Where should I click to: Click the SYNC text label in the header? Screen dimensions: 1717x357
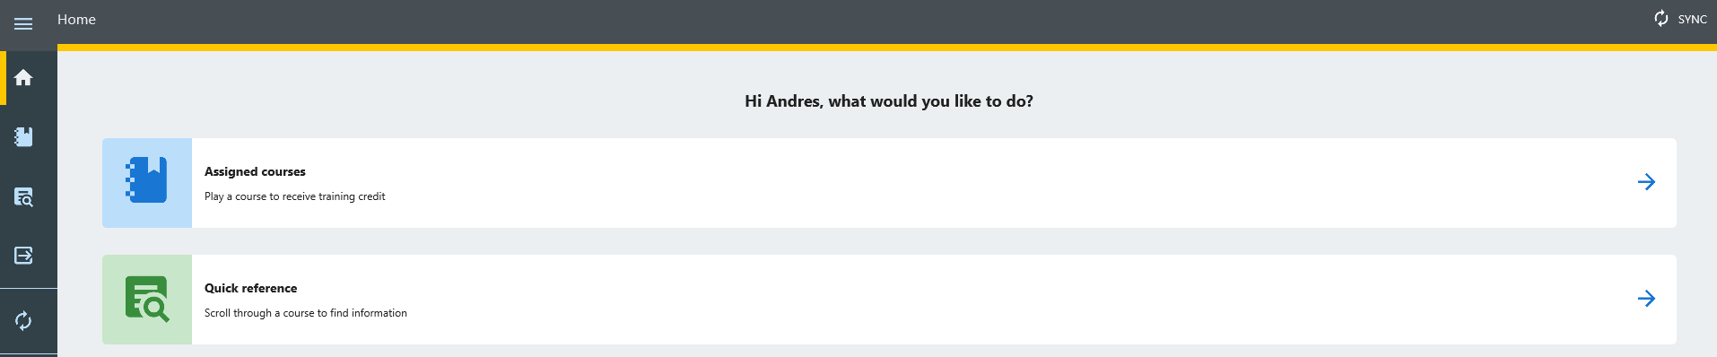[x=1692, y=19]
